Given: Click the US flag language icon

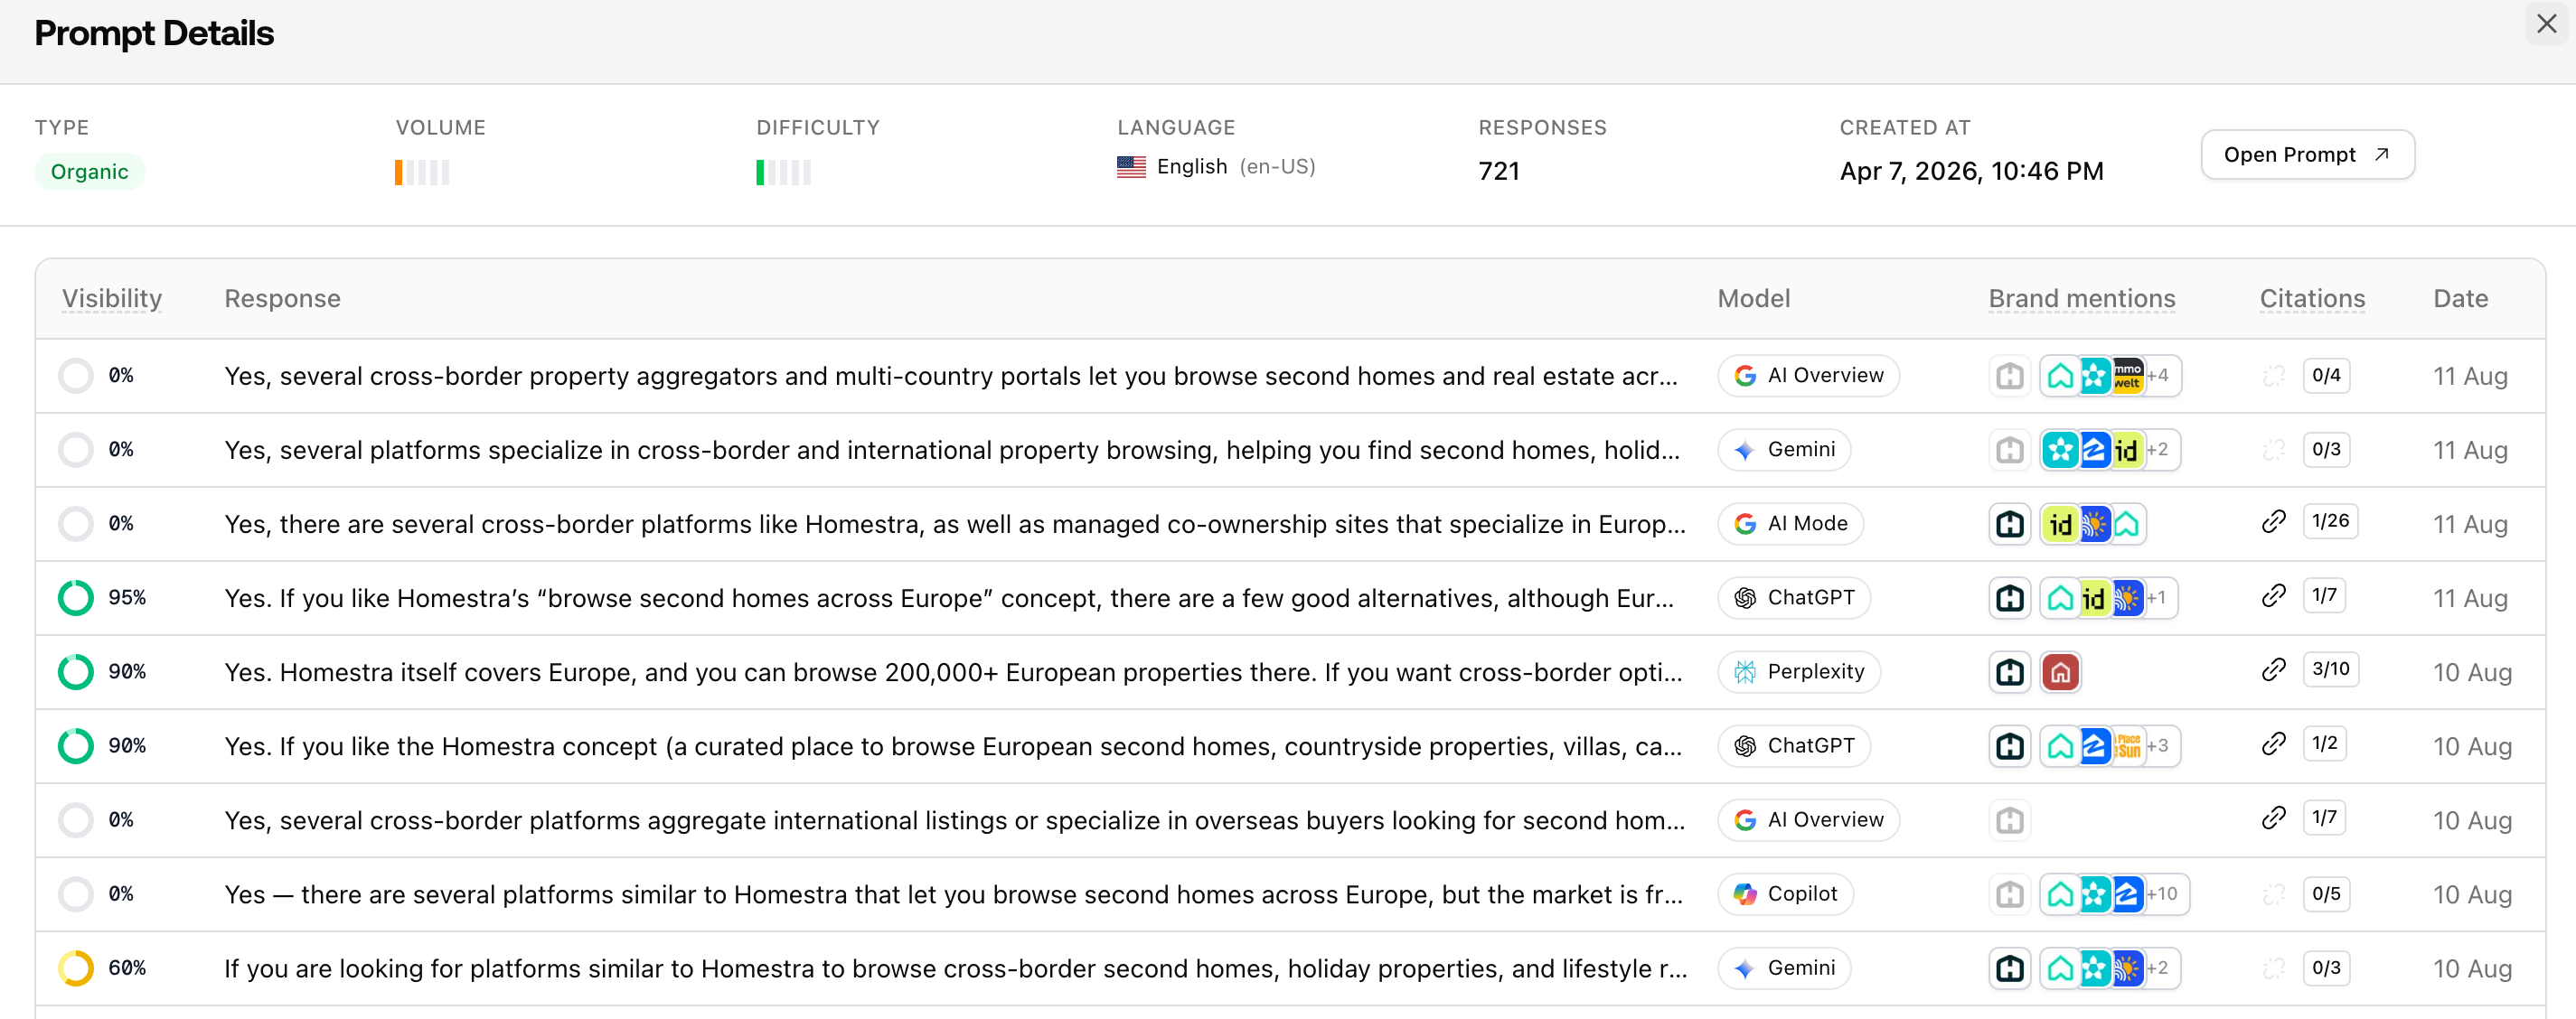Looking at the screenshot, I should coord(1131,167).
